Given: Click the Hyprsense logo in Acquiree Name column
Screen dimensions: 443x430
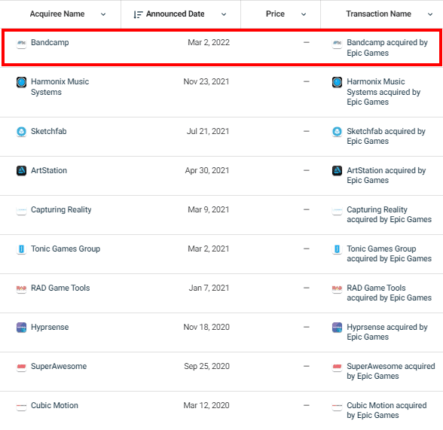Looking at the screenshot, I should point(21,328).
